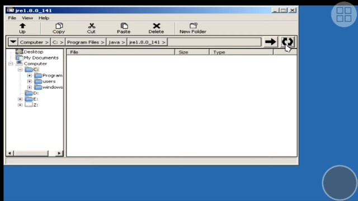This screenshot has height=201, width=358.
Task: Open the four-squares overlay icon at top right
Action: tap(344, 15)
